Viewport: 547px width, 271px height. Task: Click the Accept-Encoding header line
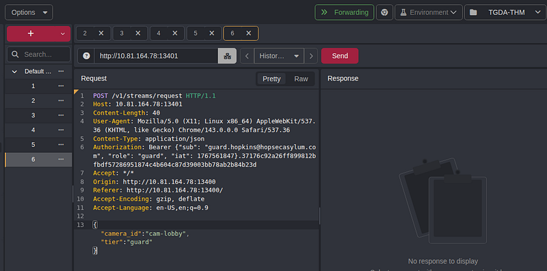[x=148, y=199]
